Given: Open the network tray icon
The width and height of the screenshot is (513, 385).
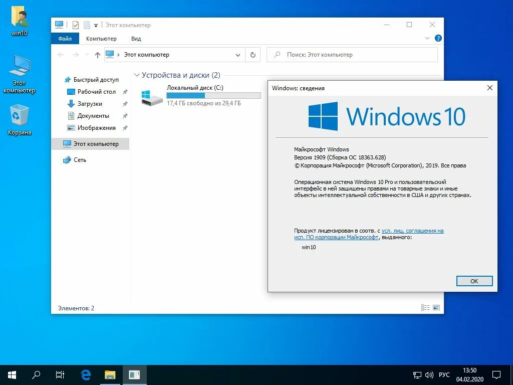Looking at the screenshot, I should click(x=417, y=375).
